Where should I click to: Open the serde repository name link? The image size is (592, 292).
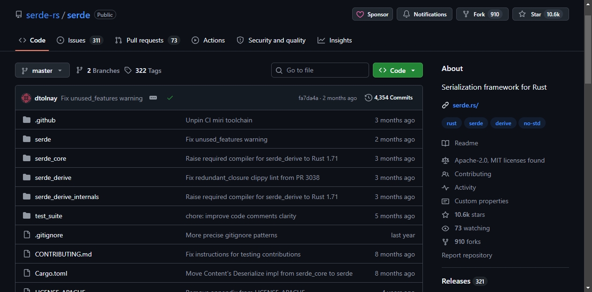pyautogui.click(x=79, y=15)
